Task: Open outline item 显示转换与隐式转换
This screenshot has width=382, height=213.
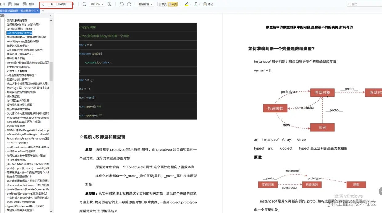Action: tap(18, 109)
